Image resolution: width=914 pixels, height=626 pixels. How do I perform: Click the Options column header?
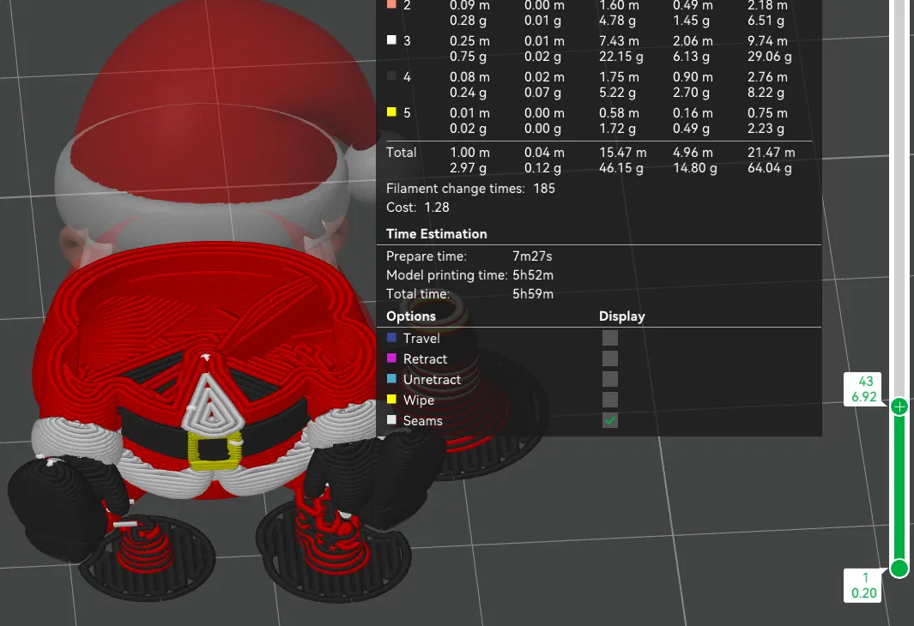(x=411, y=316)
